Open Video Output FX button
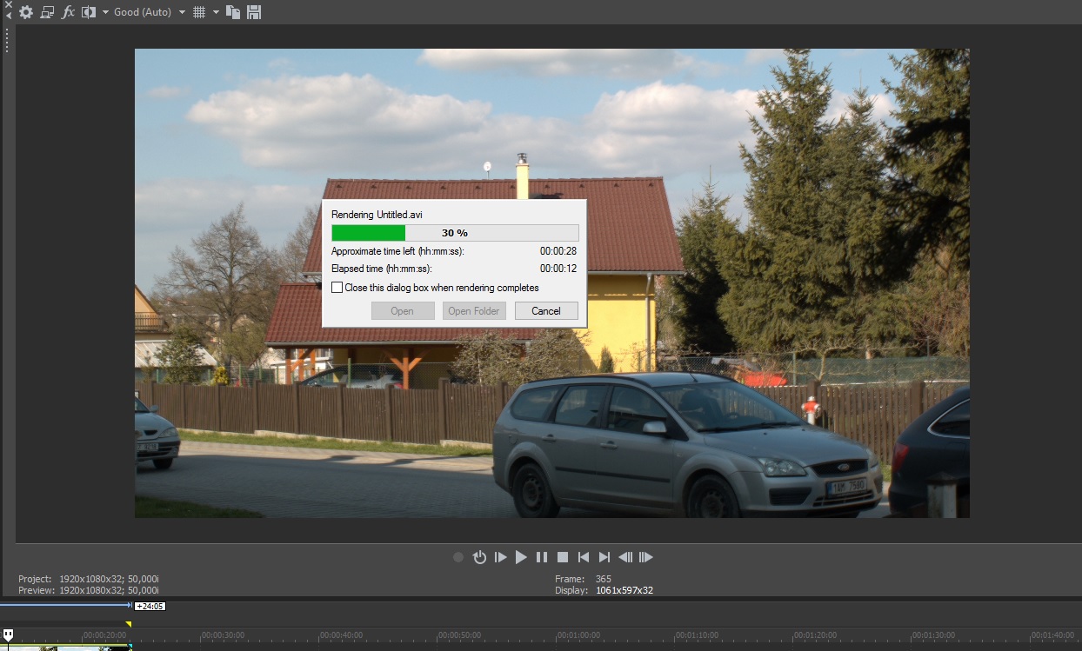The height and width of the screenshot is (651, 1082). click(68, 12)
